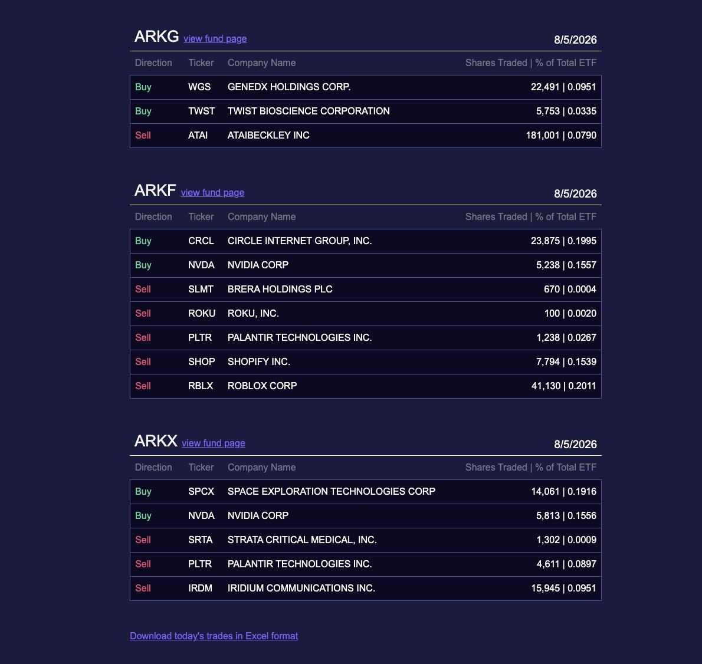Click value 5,238 | 0.1557

pos(566,265)
